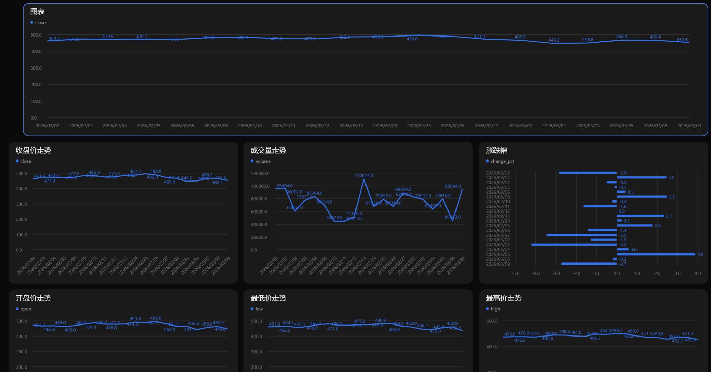Viewport: 711px width, 372px height.
Task: Click the 496.0 data label in 图表
Action: coord(412,39)
